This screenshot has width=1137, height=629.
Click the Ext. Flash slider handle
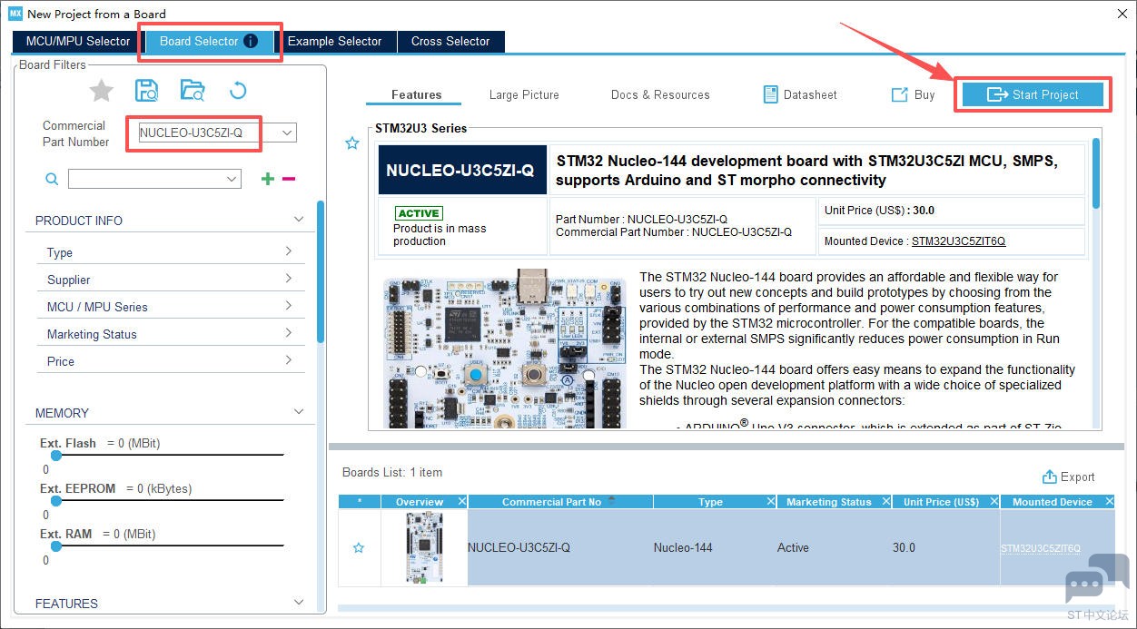pos(55,455)
